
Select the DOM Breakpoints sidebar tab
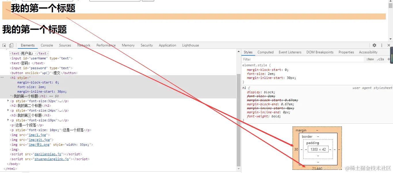tap(320, 52)
